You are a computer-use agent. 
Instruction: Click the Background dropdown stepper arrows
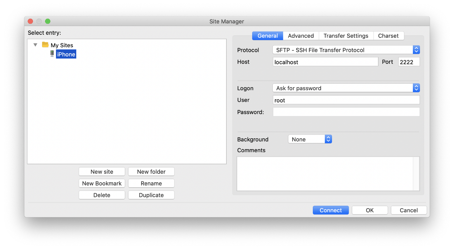pos(328,139)
